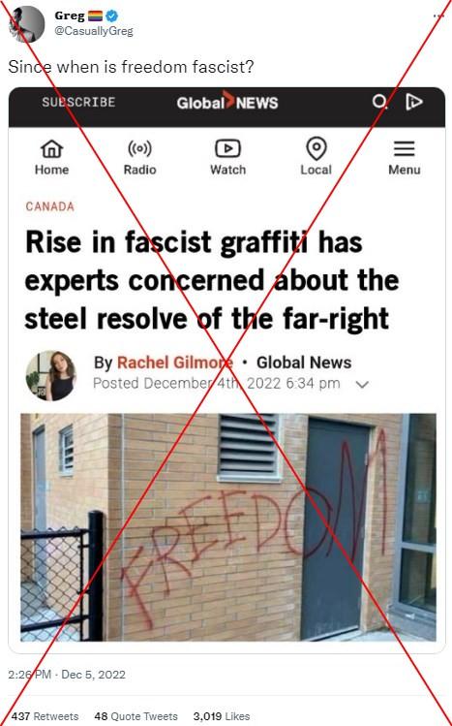
Task: Open the tweet's three-dot more options
Action: 438,16
